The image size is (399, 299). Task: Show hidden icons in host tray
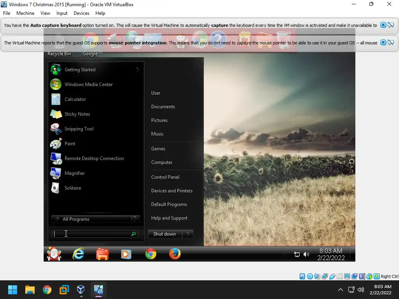[x=340, y=290]
